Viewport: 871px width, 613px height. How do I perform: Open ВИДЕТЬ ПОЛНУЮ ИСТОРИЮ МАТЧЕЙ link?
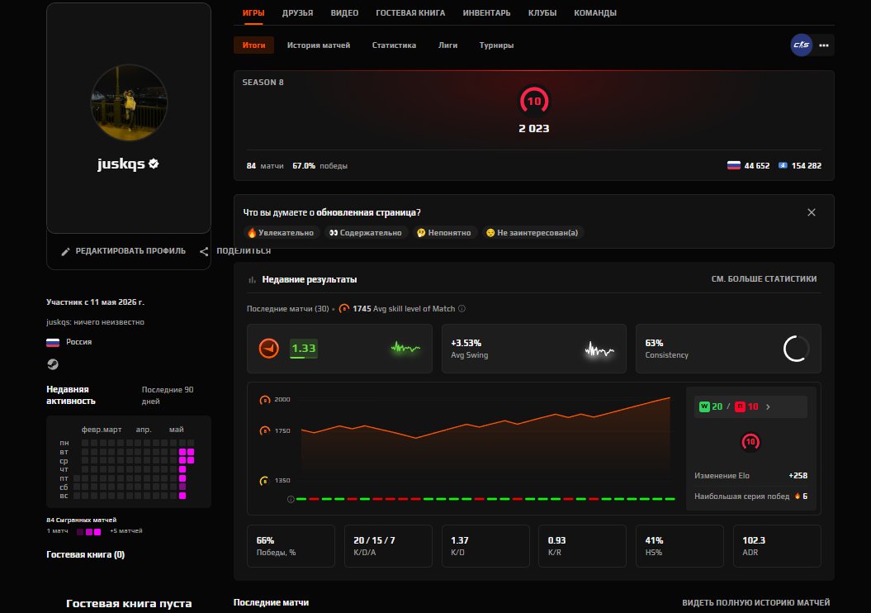[756, 602]
